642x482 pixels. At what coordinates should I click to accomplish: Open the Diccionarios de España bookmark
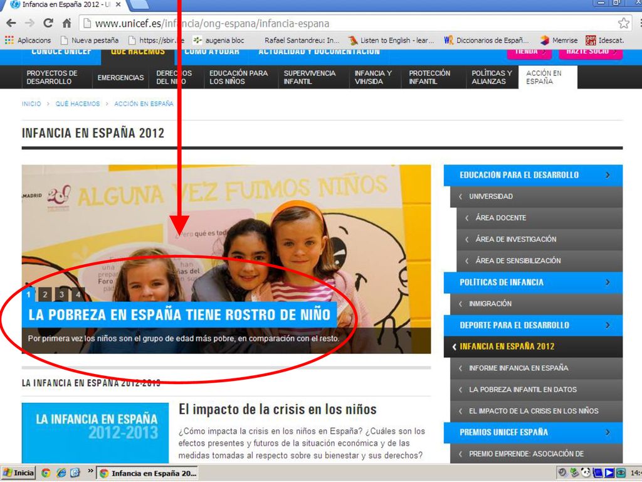click(x=486, y=40)
